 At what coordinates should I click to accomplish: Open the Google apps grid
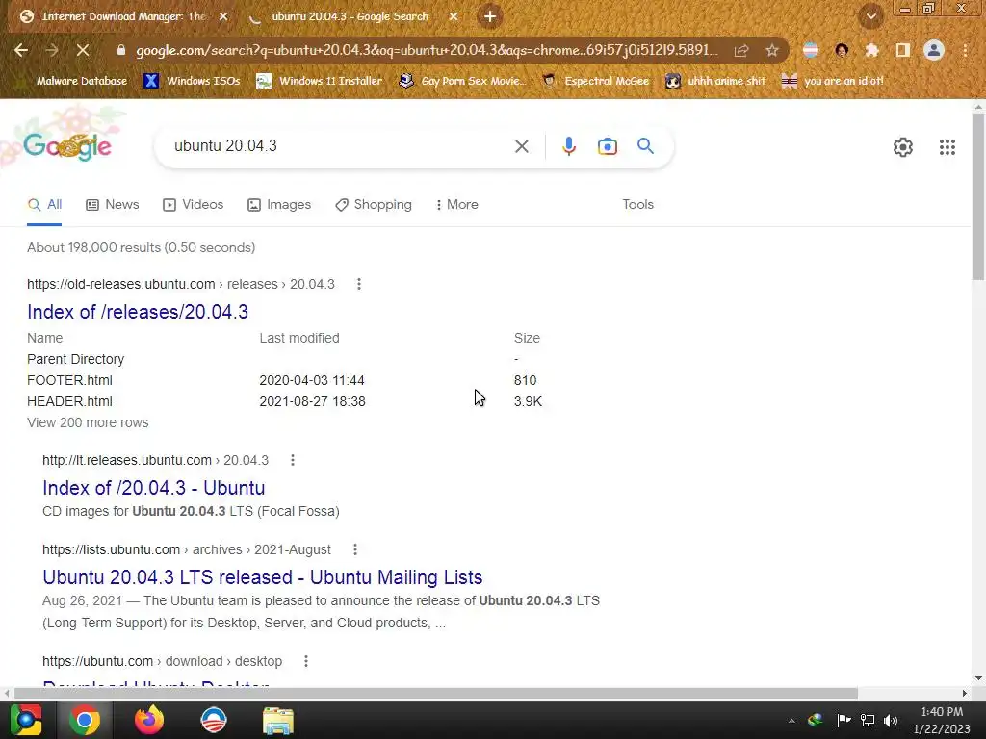(947, 147)
